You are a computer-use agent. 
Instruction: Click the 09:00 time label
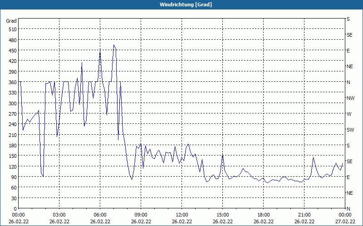click(x=141, y=215)
